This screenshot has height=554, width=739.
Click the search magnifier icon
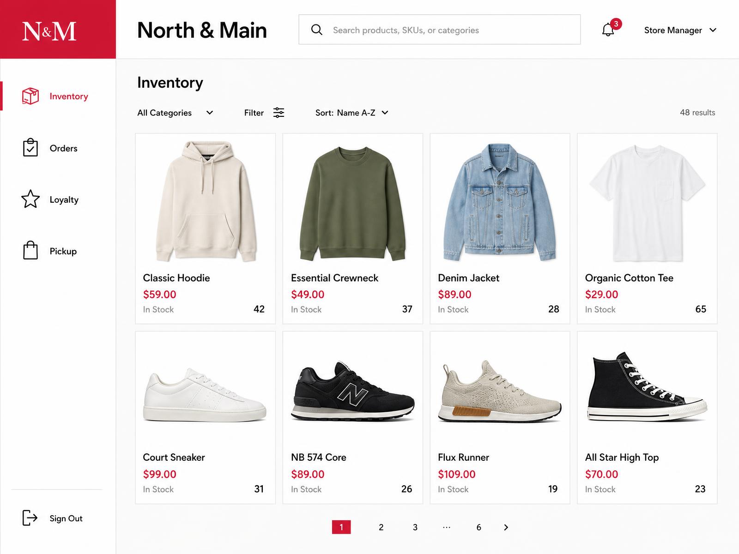pyautogui.click(x=317, y=30)
